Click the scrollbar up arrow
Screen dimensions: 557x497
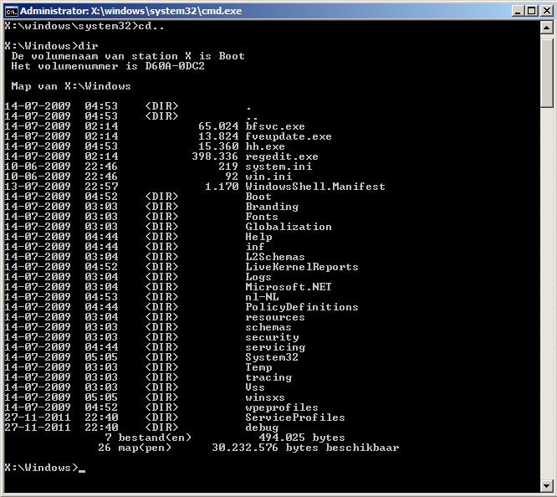click(546, 28)
